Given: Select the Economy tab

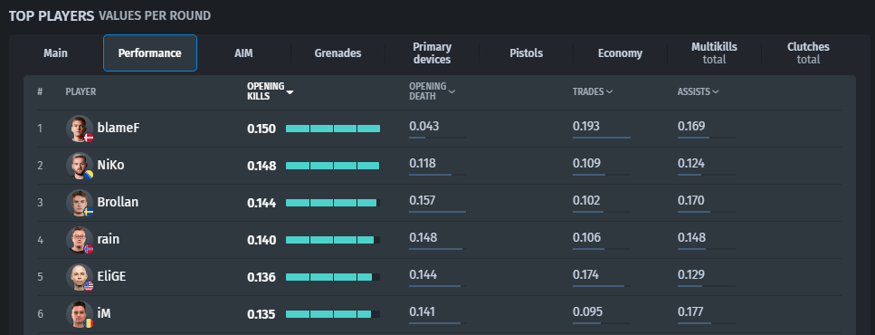Looking at the screenshot, I should point(620,53).
